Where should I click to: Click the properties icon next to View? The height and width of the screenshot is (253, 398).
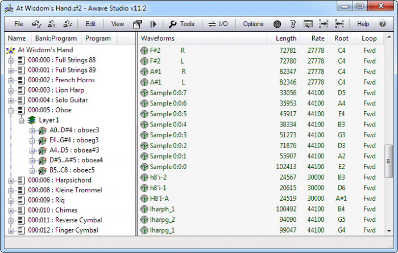point(137,24)
